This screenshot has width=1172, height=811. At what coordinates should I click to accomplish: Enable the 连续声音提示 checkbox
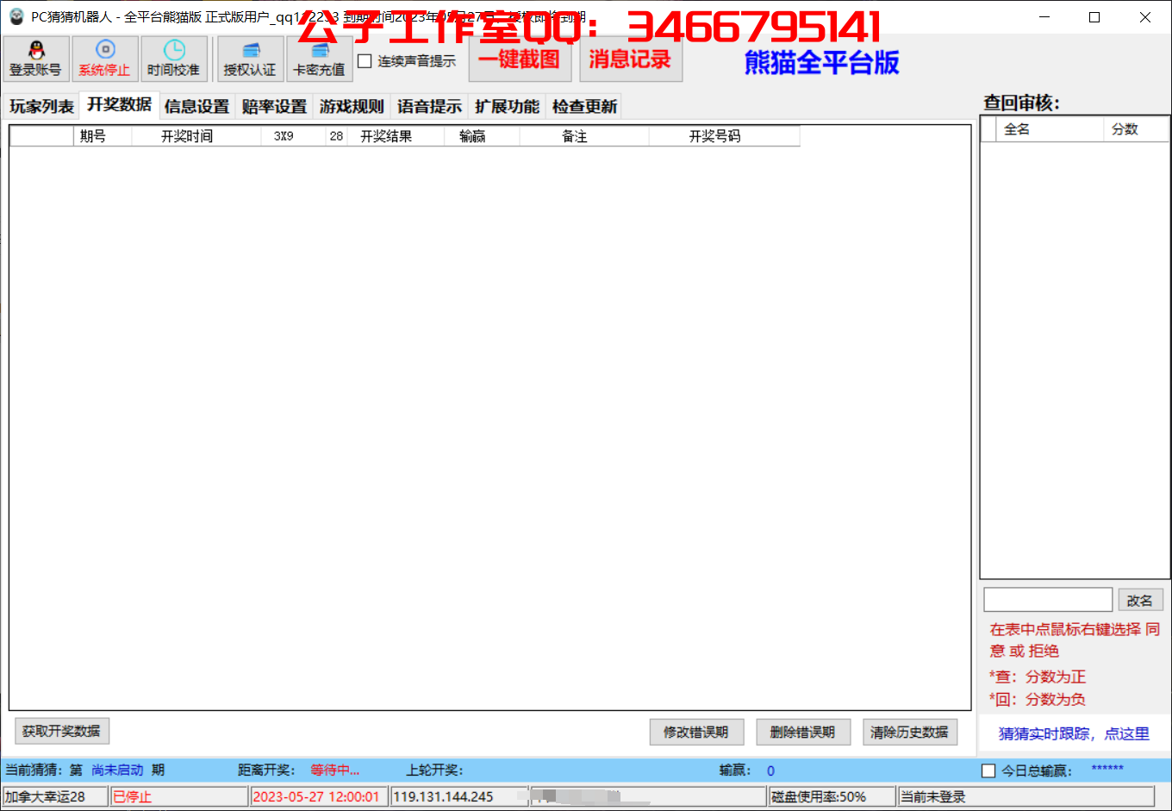[365, 61]
